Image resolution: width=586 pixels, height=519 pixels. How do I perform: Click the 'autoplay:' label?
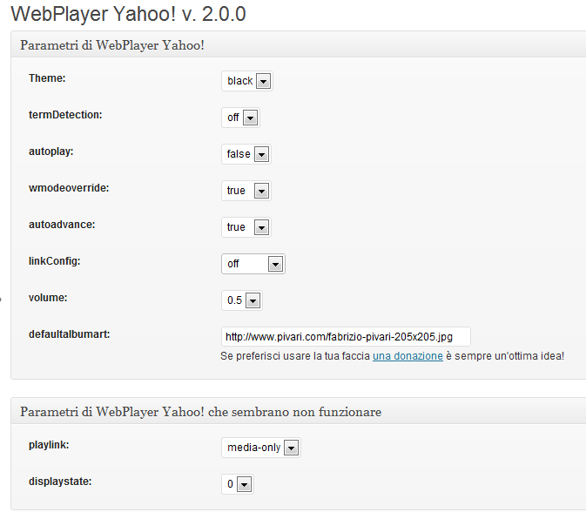51,152
